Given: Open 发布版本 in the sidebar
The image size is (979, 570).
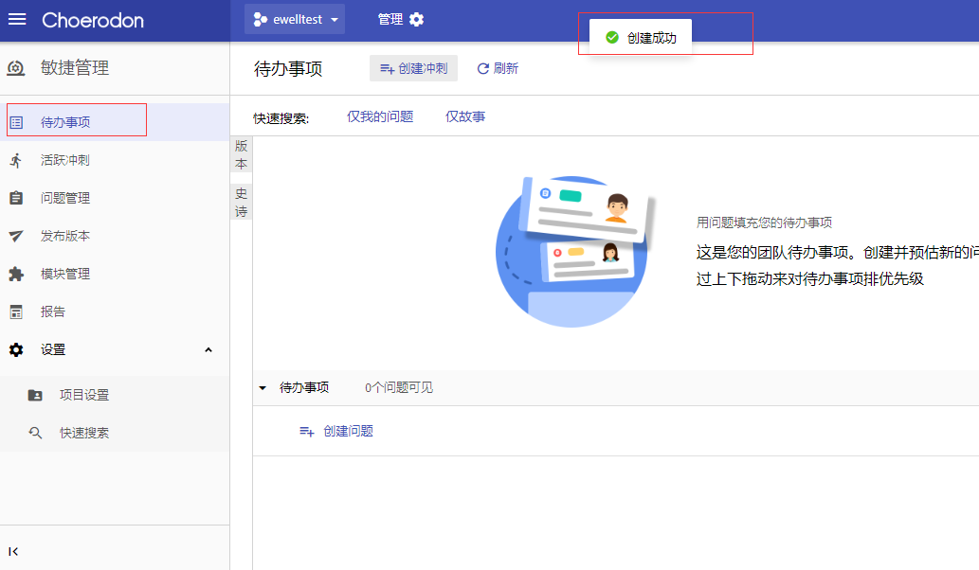Looking at the screenshot, I should point(115,237).
